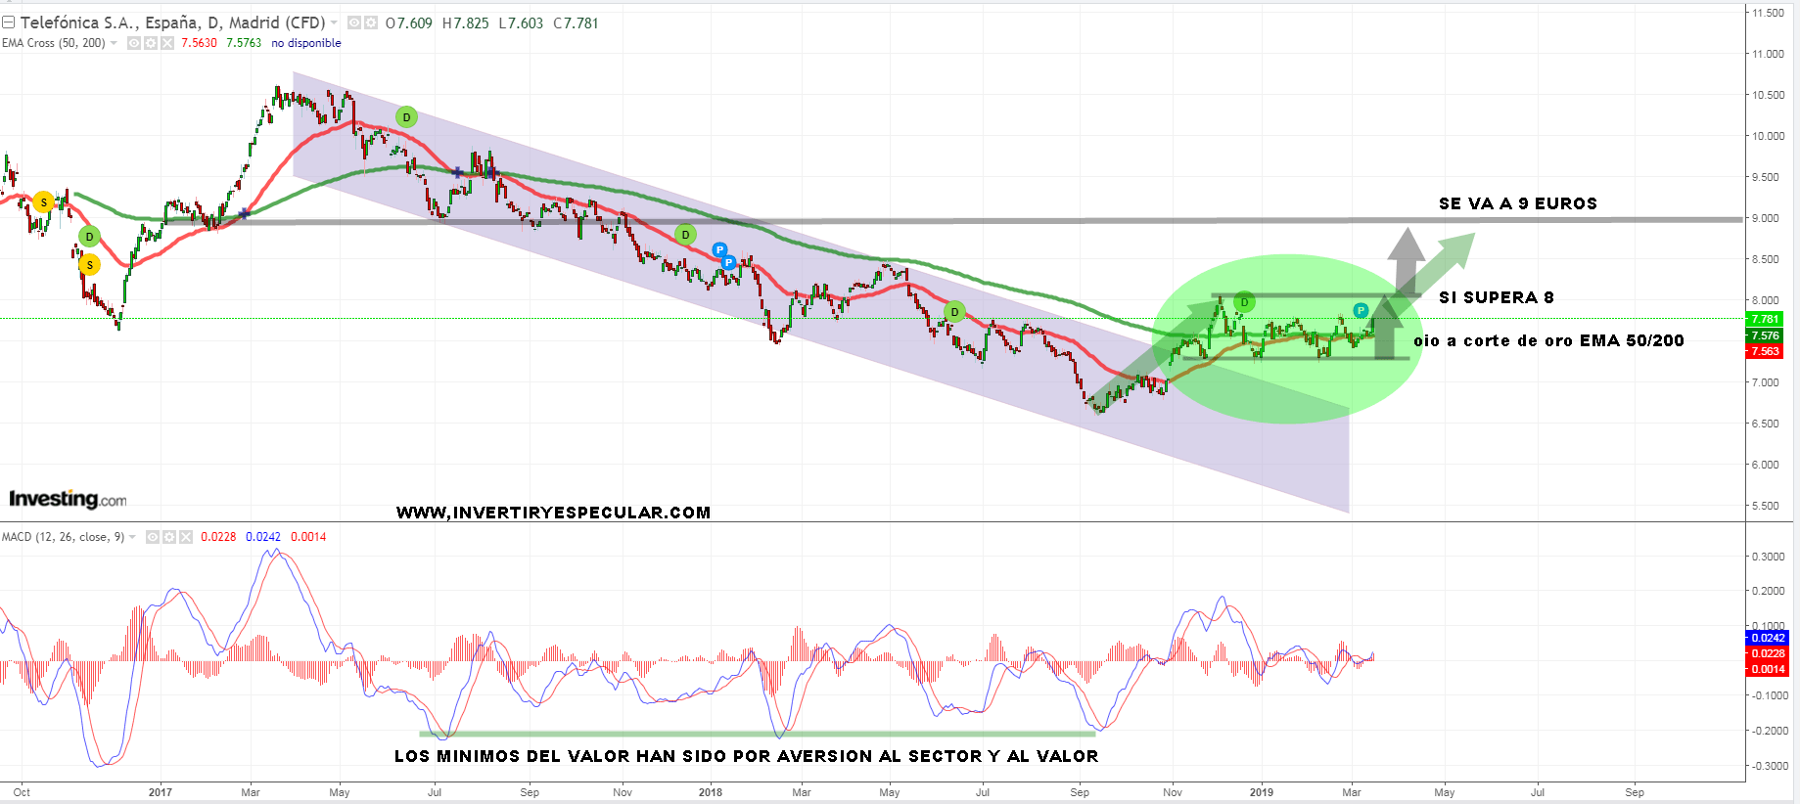Open EMA Cross indicator settings gear
Screen dimensions: 1800x804
[x=151, y=43]
